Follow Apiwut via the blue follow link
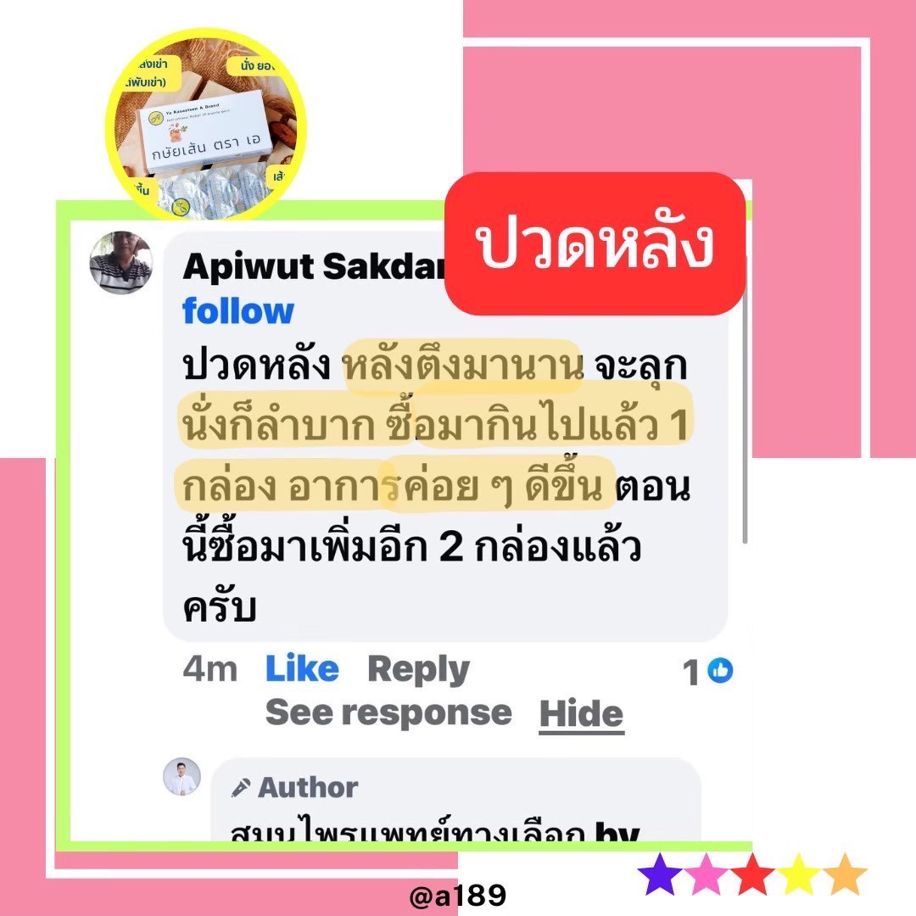This screenshot has height=916, width=916. [238, 310]
